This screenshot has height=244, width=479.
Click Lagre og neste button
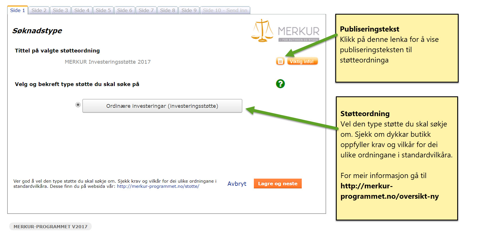pyautogui.click(x=278, y=184)
